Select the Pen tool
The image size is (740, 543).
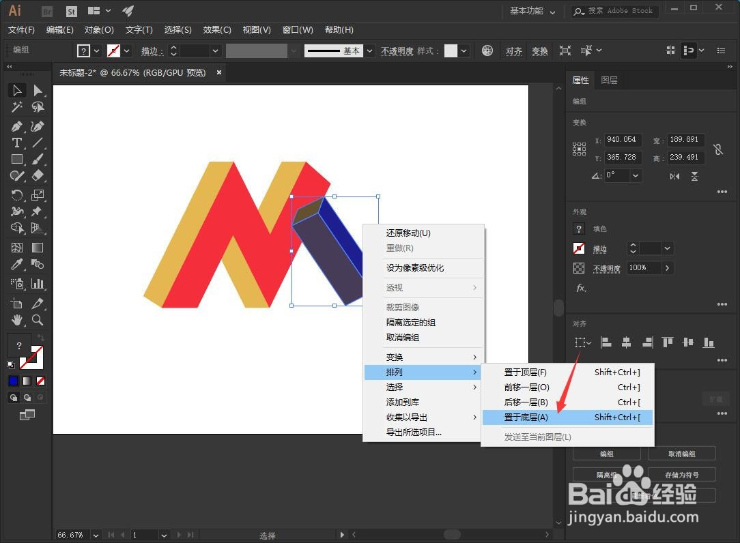17,126
